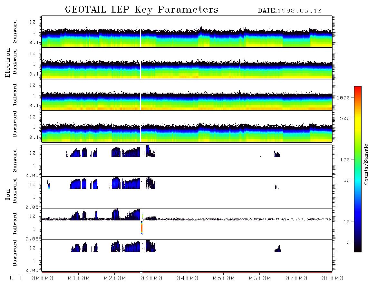Click the 50 colorbar tick value
Viewport: 368px width, 284px height.
(x=347, y=180)
